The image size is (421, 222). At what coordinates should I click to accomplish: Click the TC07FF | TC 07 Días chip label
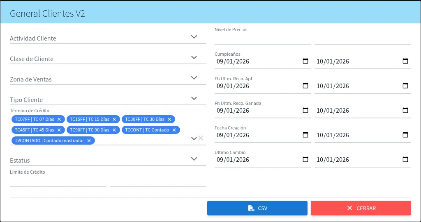[35, 119]
